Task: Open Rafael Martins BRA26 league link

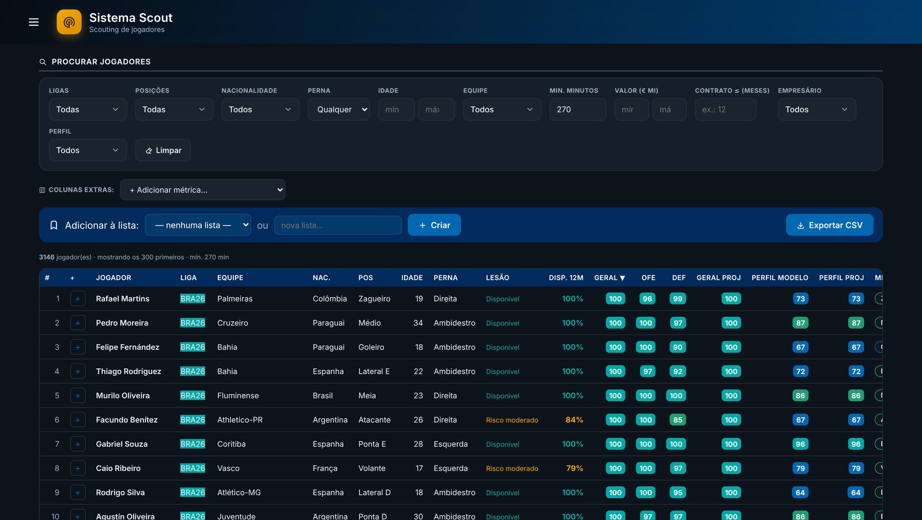Action: 192,299
